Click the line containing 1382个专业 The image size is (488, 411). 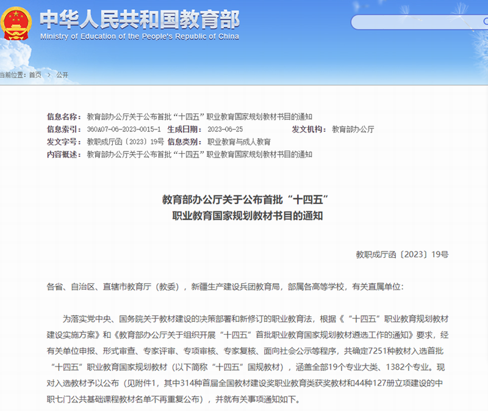point(248,367)
